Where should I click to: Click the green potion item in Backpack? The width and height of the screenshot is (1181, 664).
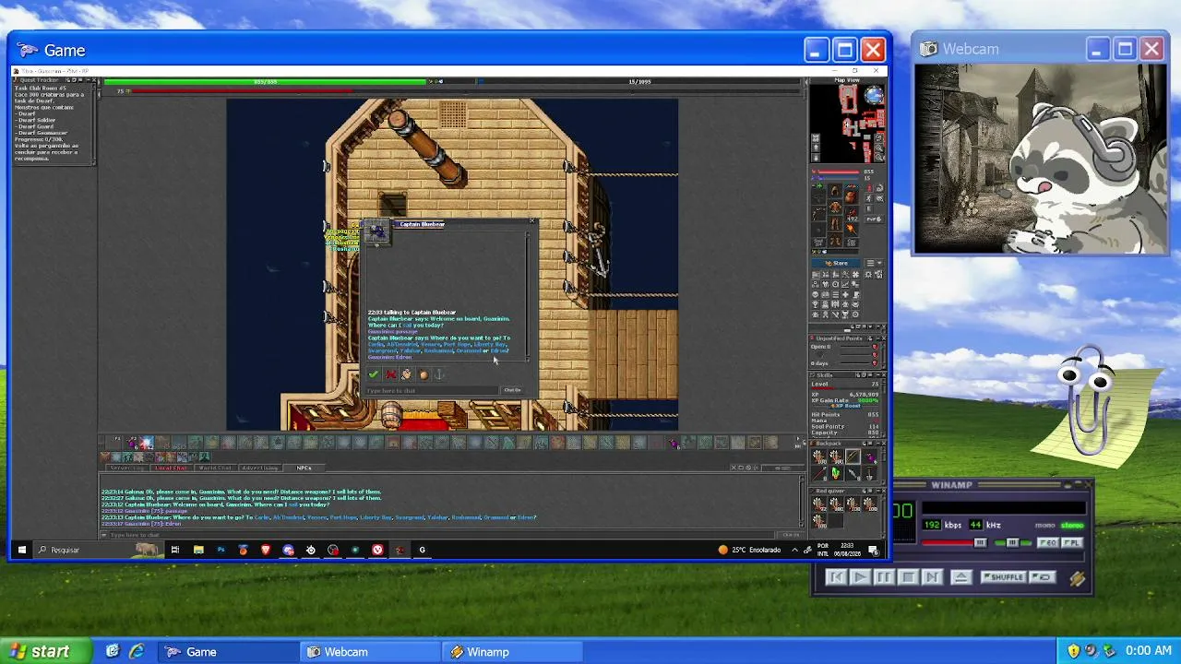[836, 473]
